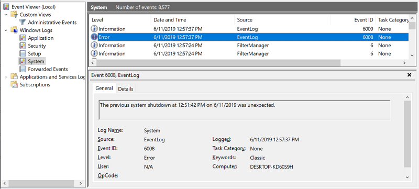Click the Application log icon
The width and height of the screenshot is (419, 189).
tap(23, 38)
